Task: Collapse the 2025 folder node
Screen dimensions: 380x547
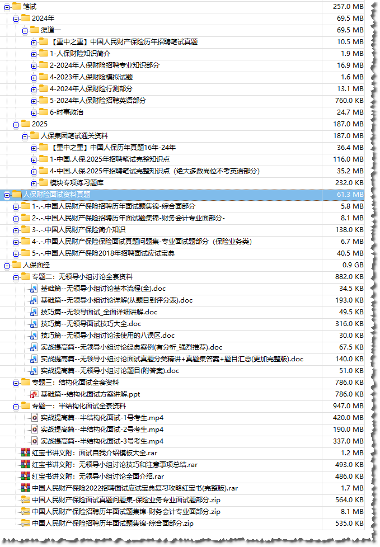Action: tap(16, 125)
